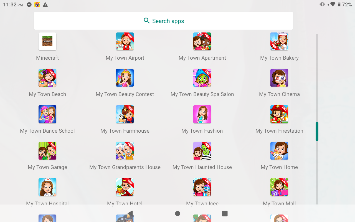Tap the Home navigation button
355x222 pixels.
(x=177, y=213)
